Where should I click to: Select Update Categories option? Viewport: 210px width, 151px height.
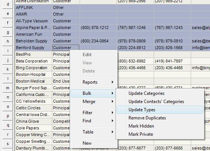160,93
